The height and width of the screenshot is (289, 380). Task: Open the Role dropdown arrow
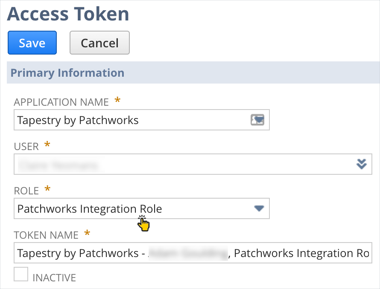coord(259,208)
